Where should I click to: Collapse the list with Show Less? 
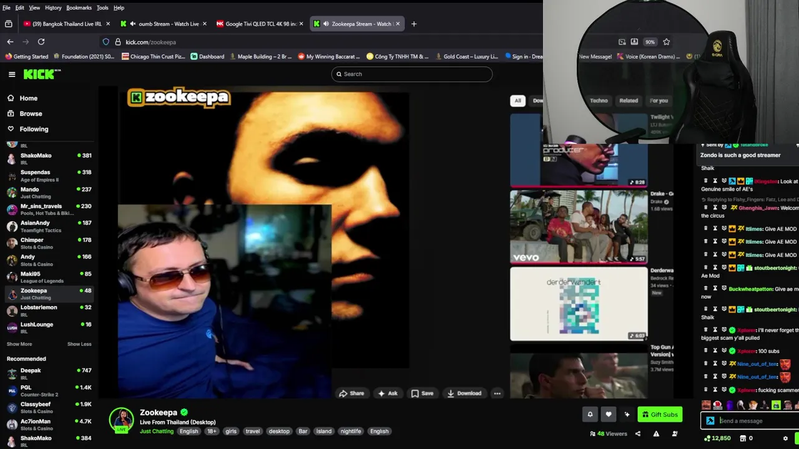pyautogui.click(x=79, y=344)
